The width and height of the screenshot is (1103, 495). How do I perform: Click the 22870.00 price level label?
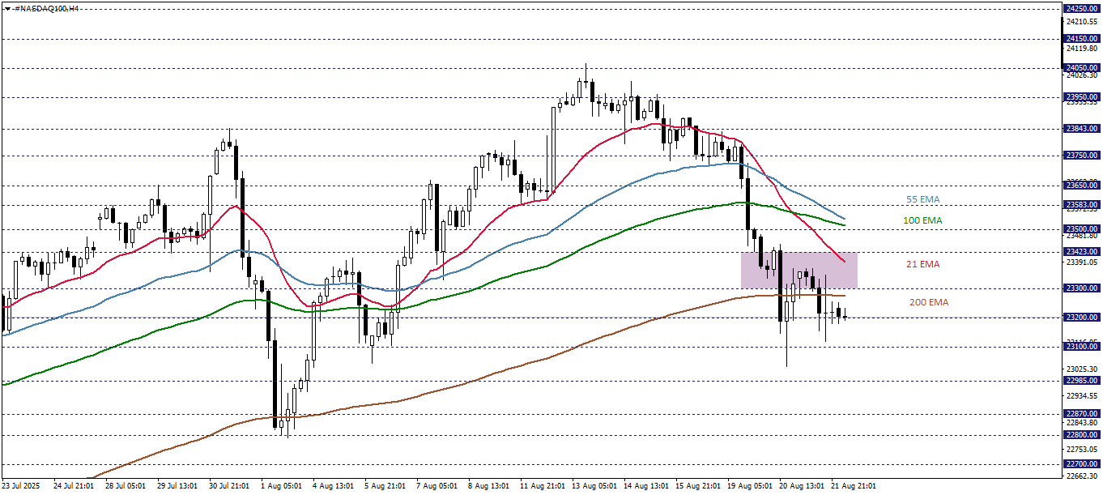coord(1081,414)
